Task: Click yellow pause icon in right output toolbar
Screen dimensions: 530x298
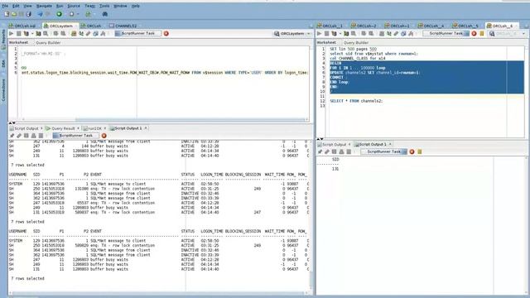Action: tap(420, 151)
